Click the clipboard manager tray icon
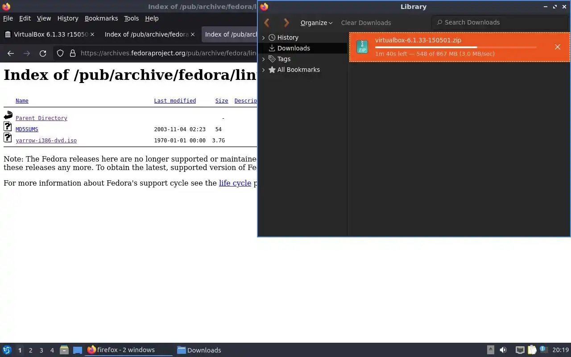 pos(532,350)
